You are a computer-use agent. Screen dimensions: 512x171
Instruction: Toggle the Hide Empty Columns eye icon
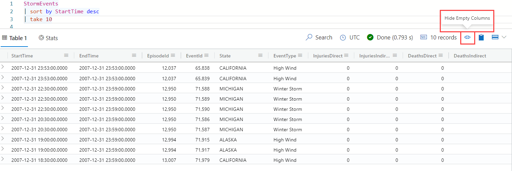[468, 37]
